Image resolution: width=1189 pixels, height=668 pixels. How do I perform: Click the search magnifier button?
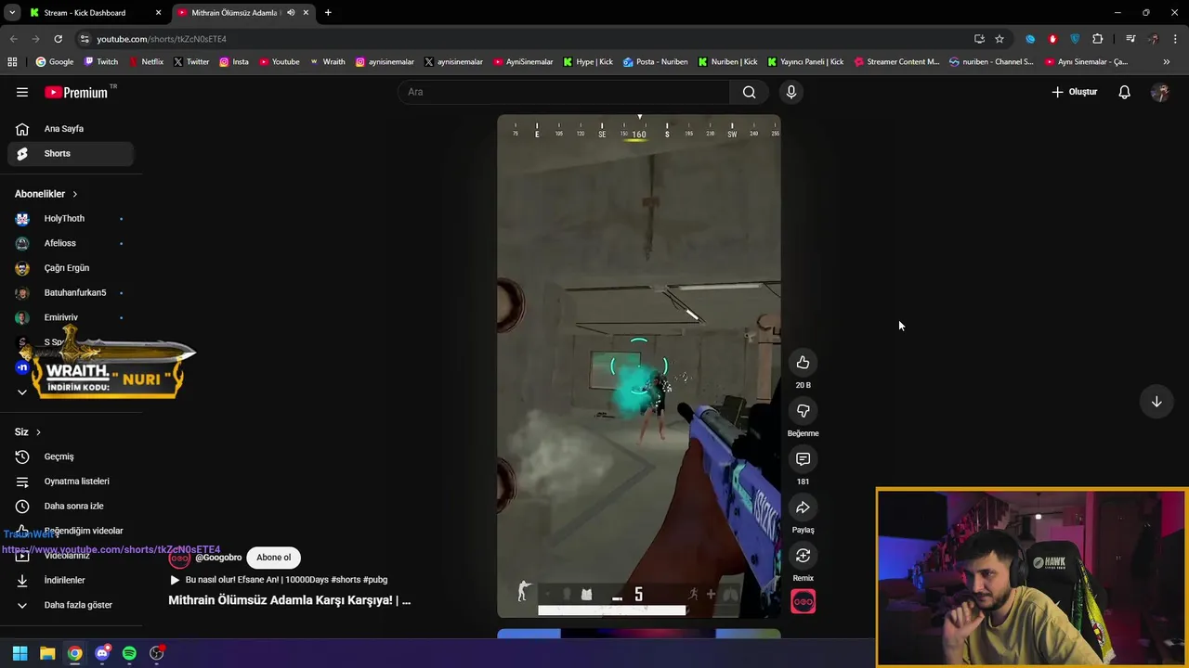(x=749, y=92)
